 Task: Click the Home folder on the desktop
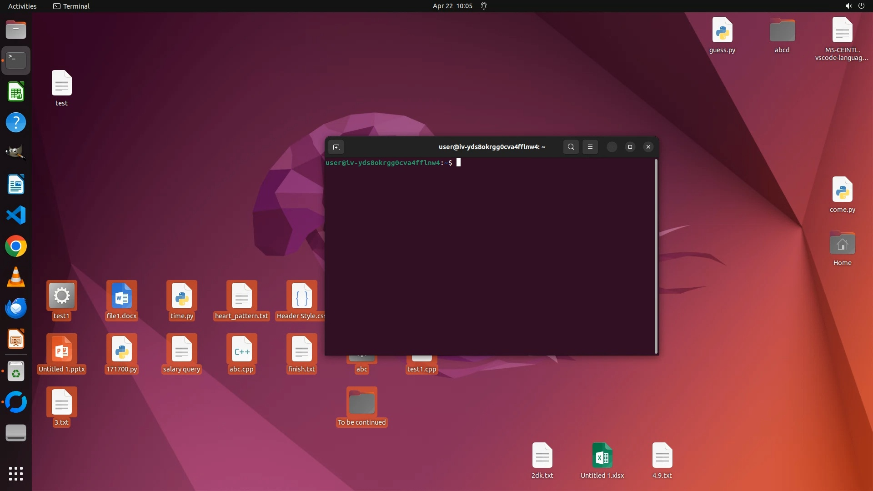click(x=842, y=245)
